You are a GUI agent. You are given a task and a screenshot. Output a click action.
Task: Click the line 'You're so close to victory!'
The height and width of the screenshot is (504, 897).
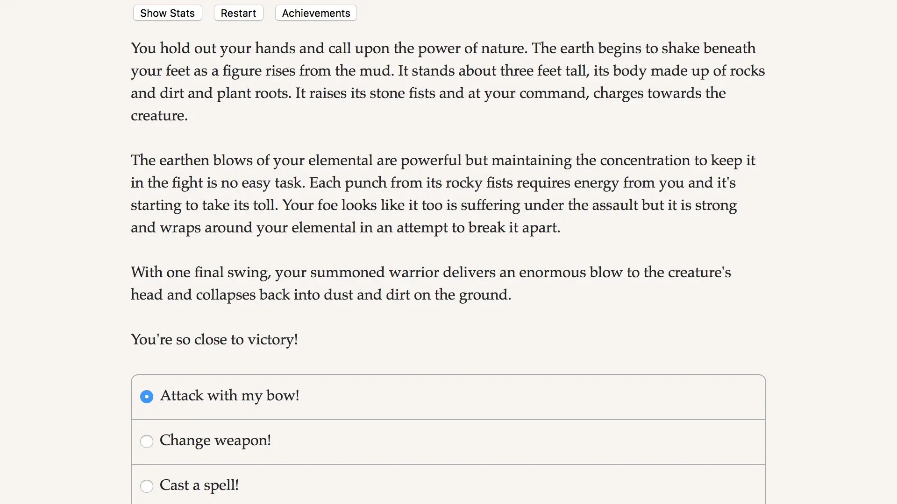[214, 340]
